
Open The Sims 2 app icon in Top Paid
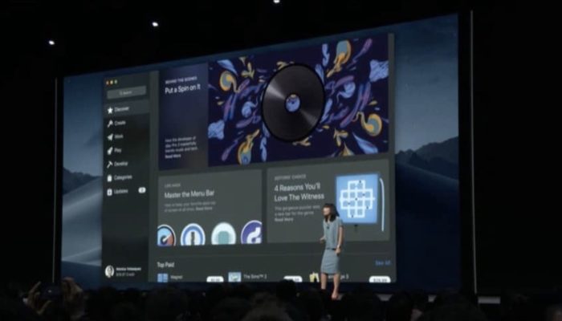(x=234, y=277)
